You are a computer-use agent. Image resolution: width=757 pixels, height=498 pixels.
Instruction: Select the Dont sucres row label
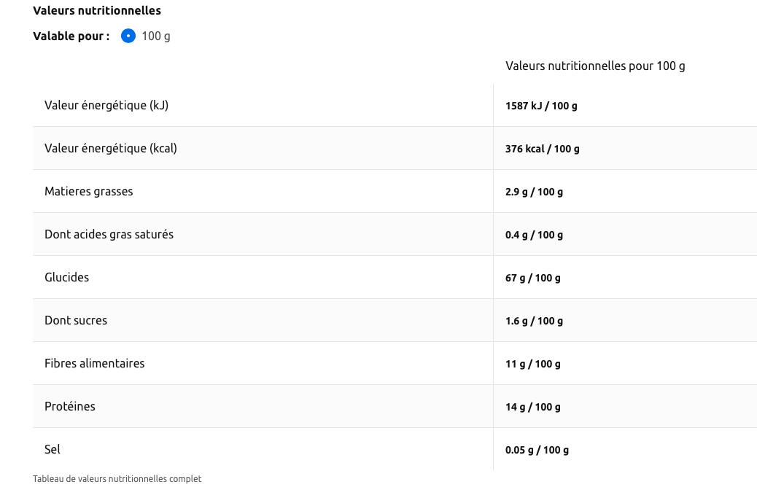click(x=76, y=320)
